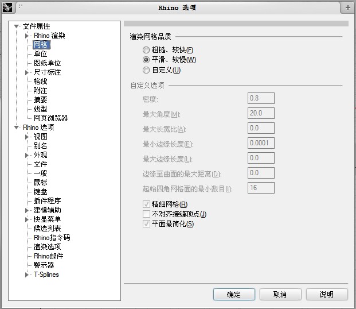356x309 pixels.
Task: Select the 文件属性 label in tree
Action: point(36,26)
